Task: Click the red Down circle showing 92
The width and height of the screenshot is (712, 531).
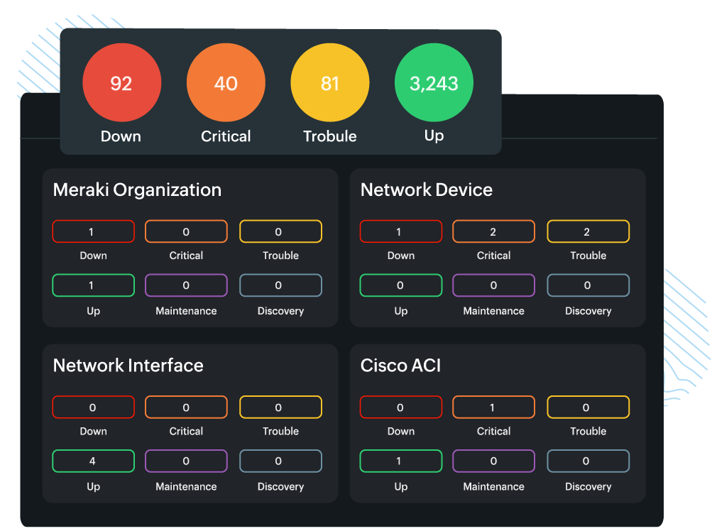Action: 121,83
